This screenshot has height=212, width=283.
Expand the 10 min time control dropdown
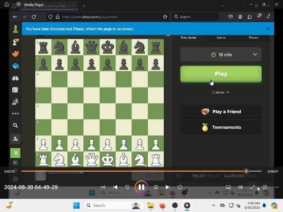pos(221,54)
